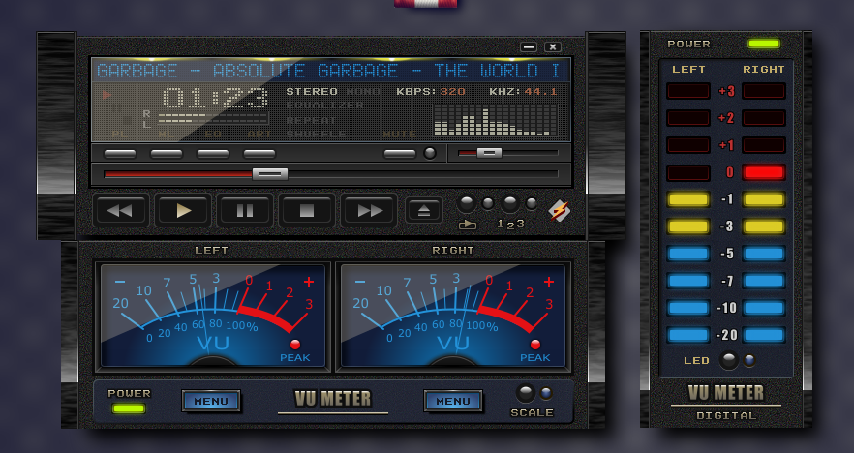Click the Peak LED on the left VU meter
The width and height of the screenshot is (854, 453).
coord(294,345)
